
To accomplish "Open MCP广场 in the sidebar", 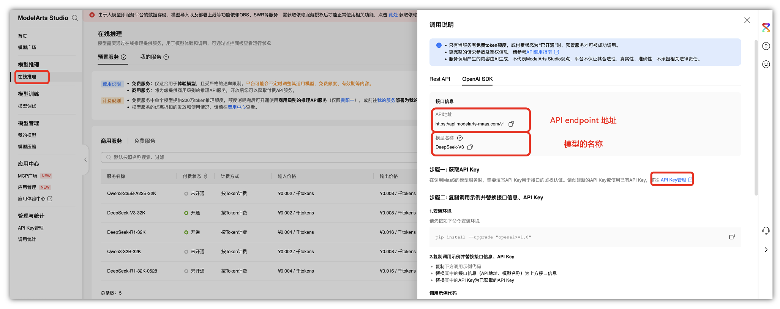I will 27,176.
